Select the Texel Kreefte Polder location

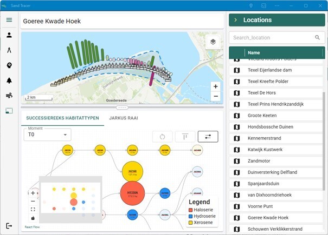point(276,82)
